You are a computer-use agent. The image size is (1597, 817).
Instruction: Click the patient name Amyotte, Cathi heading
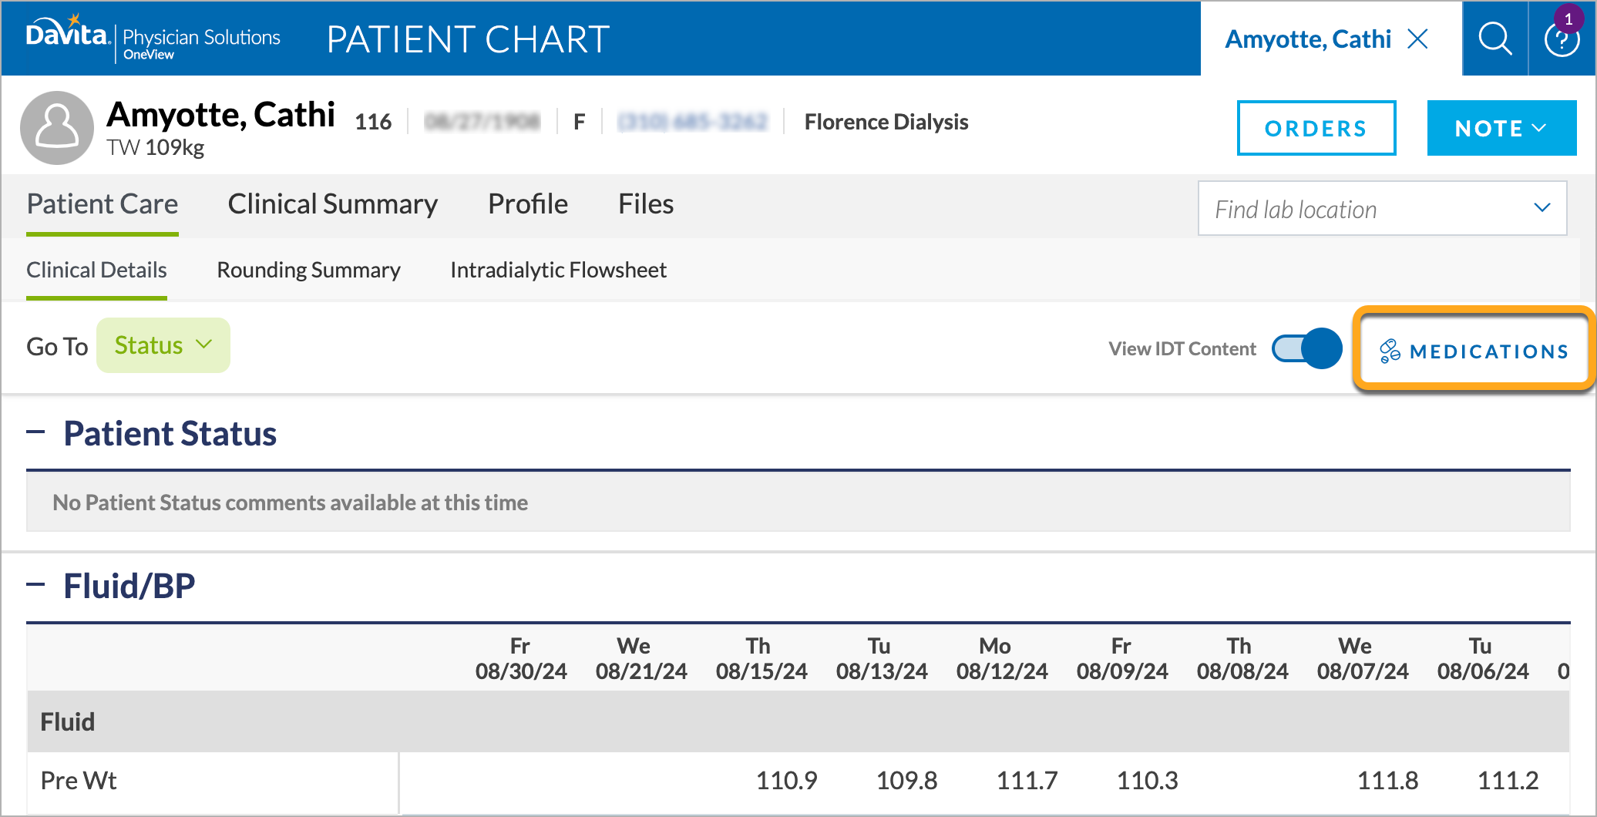(x=221, y=115)
